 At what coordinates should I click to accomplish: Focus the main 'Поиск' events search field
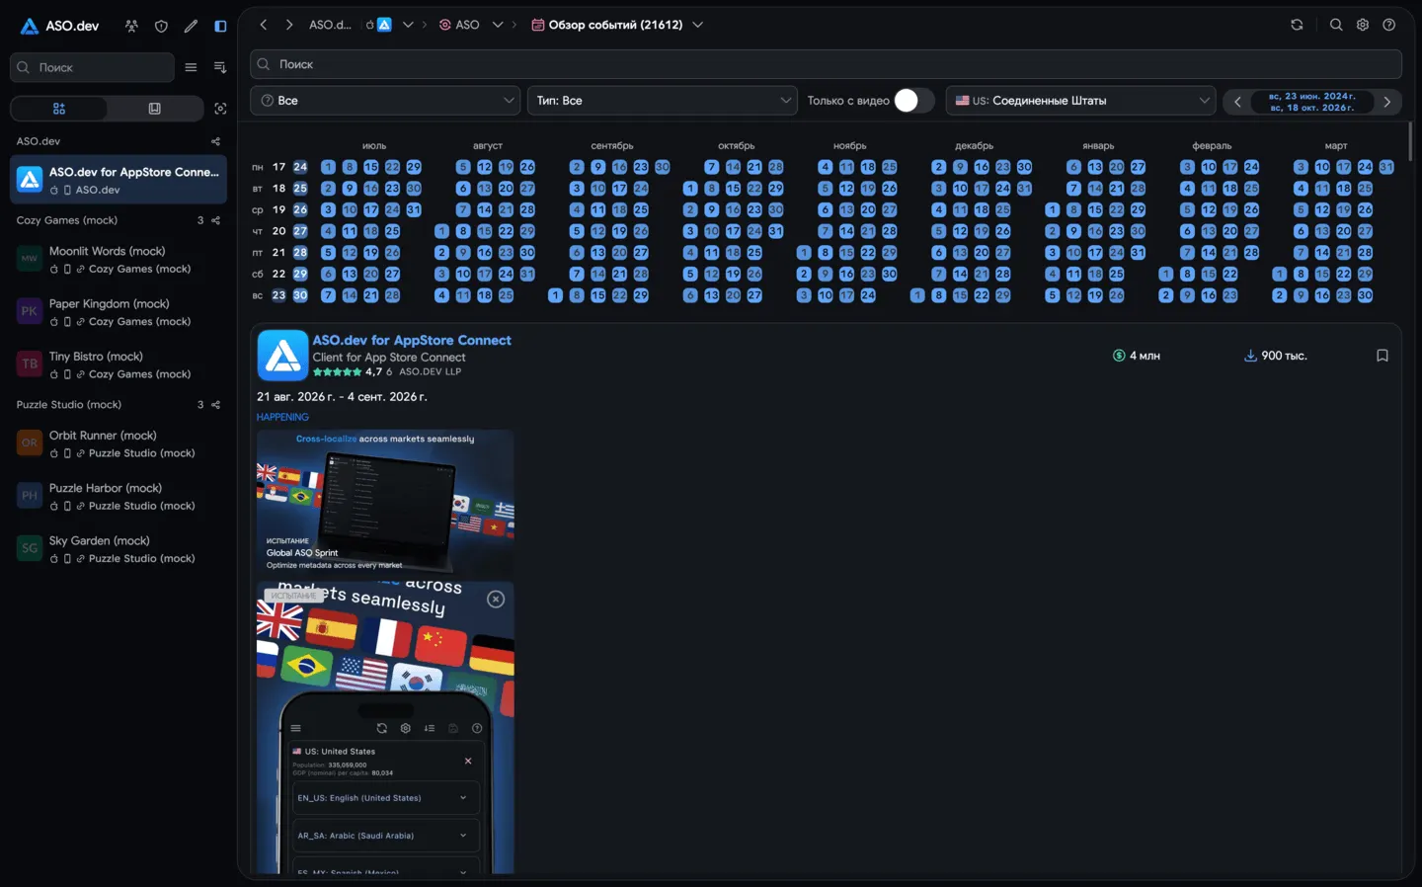826,64
